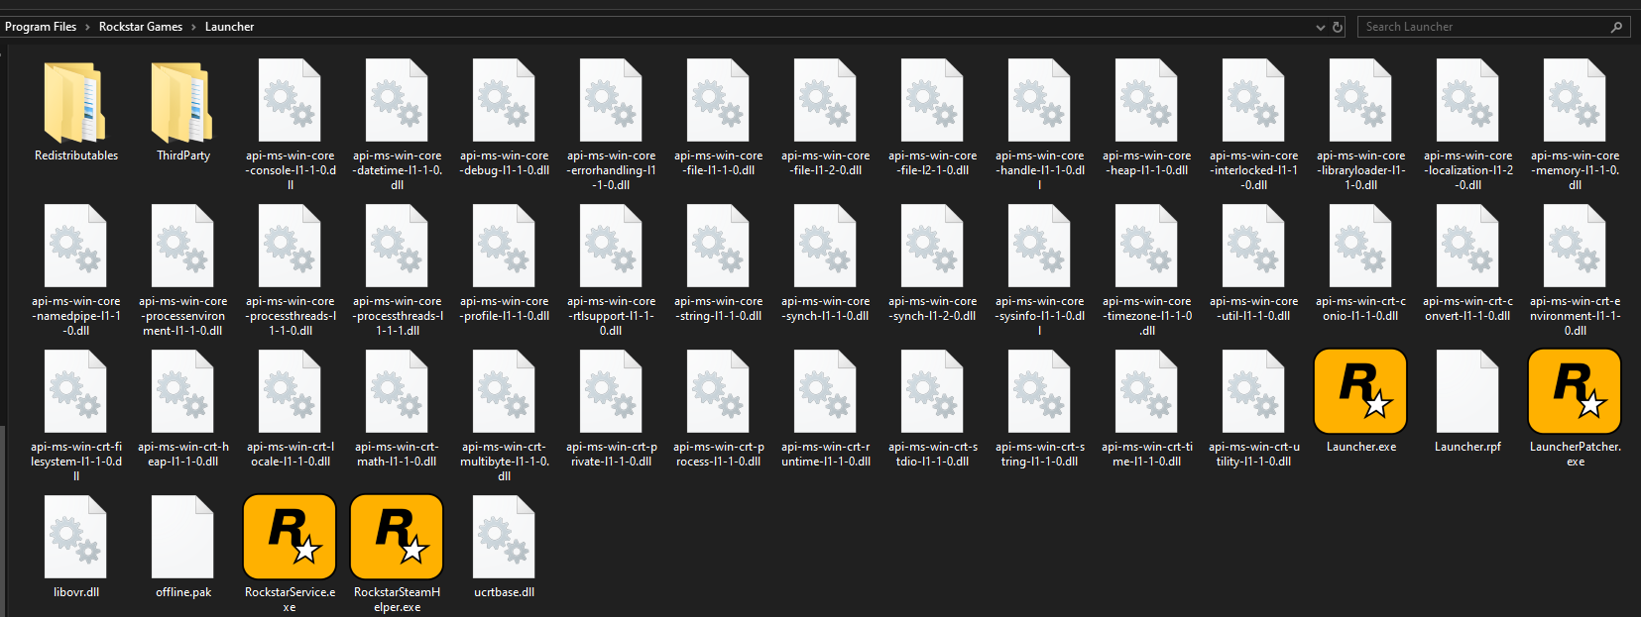This screenshot has height=617, width=1641.
Task: Select api-ms-win-crt-conio-l1-1-0.dll icon
Action: pyautogui.click(x=1360, y=246)
